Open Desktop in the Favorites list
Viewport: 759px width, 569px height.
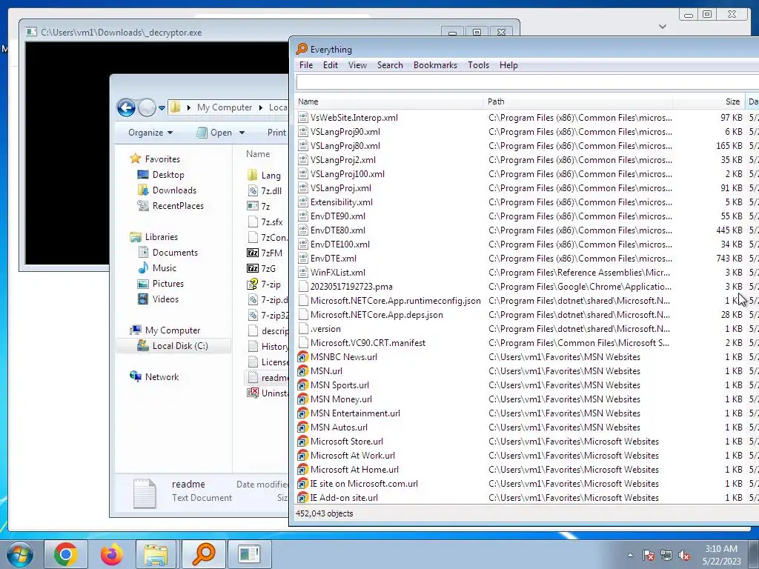click(168, 175)
